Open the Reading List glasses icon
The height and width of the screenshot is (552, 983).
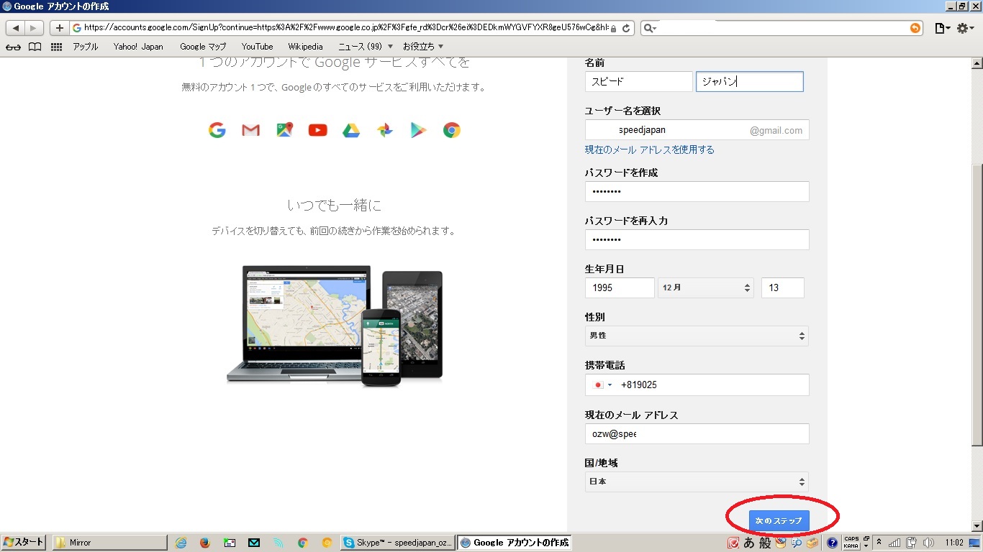[13, 47]
